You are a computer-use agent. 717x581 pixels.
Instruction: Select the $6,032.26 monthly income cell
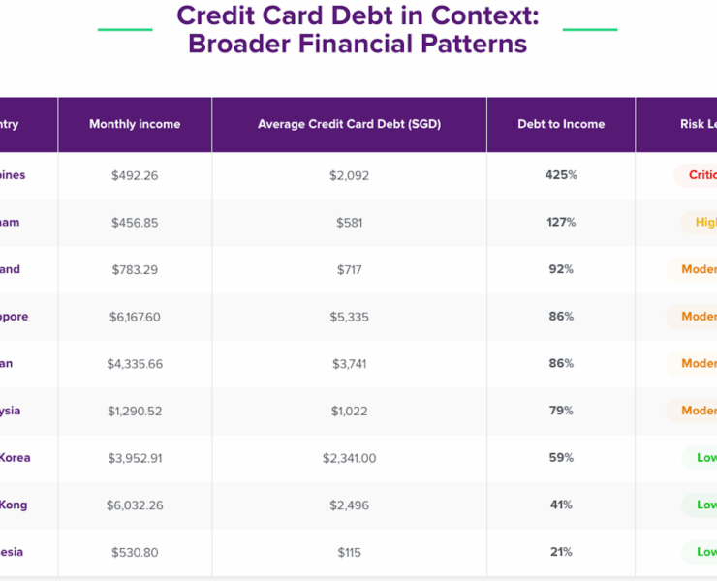click(x=135, y=505)
